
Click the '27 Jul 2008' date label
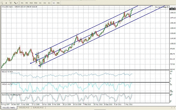(x=36, y=104)
